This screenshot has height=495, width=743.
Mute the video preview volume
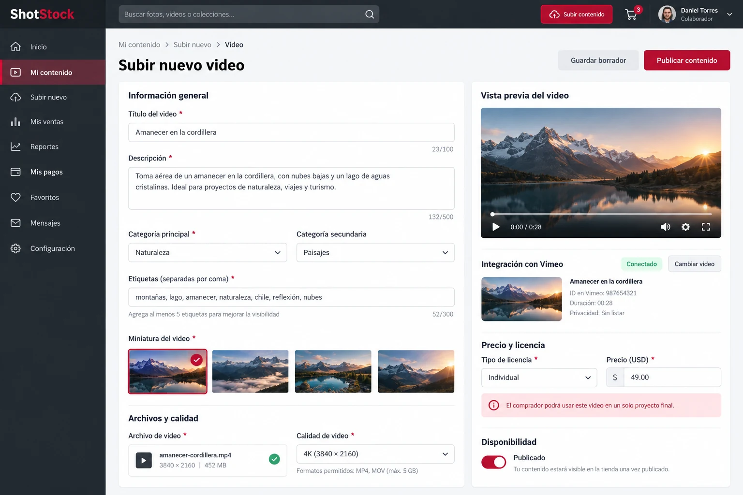click(666, 227)
